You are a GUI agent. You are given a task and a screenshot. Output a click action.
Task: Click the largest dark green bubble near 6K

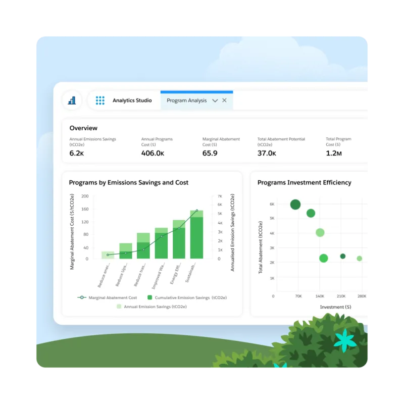pyautogui.click(x=295, y=205)
